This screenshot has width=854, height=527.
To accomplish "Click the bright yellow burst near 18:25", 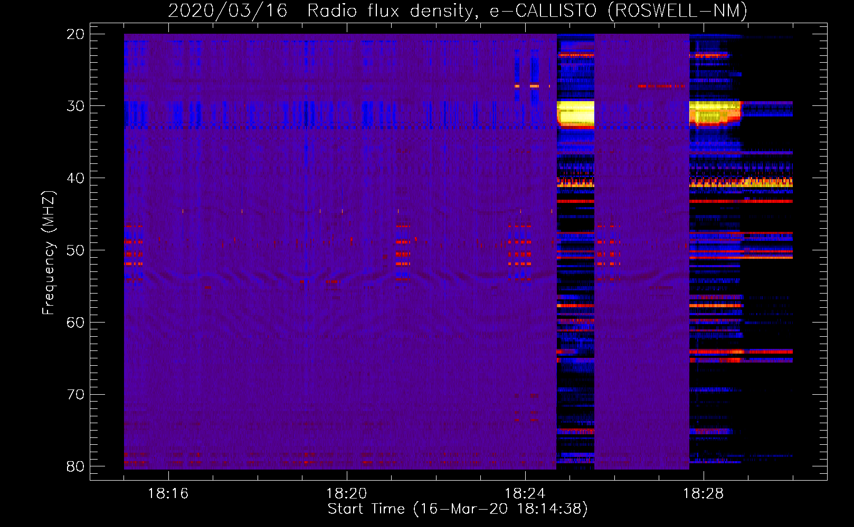I will (x=575, y=114).
